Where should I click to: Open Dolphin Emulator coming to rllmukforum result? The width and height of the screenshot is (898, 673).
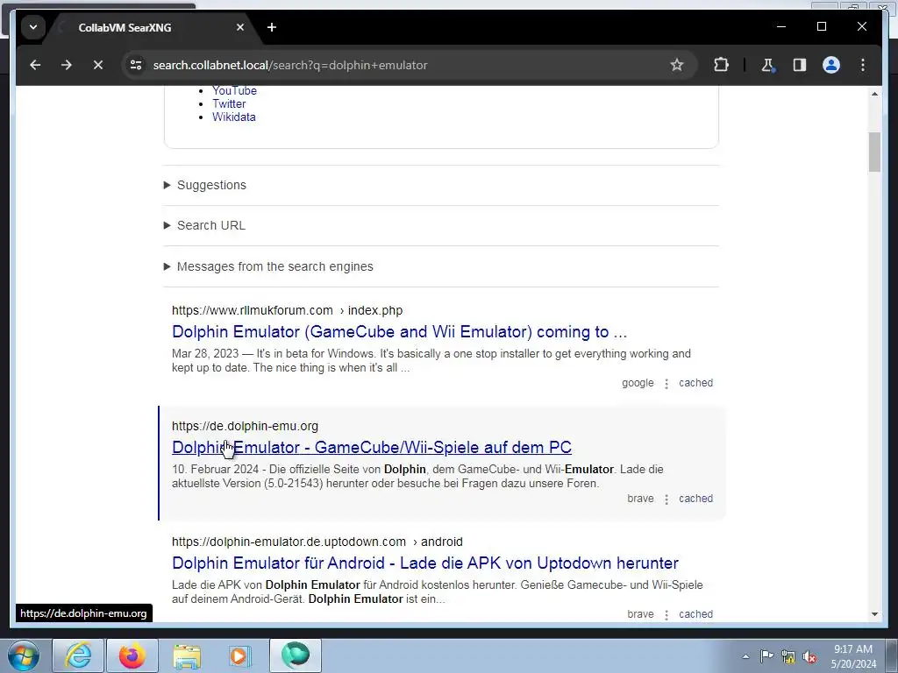pos(399,332)
